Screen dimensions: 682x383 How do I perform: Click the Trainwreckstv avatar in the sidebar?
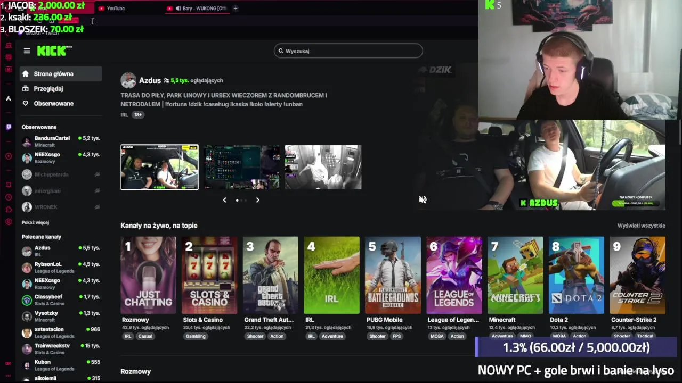pos(27,349)
